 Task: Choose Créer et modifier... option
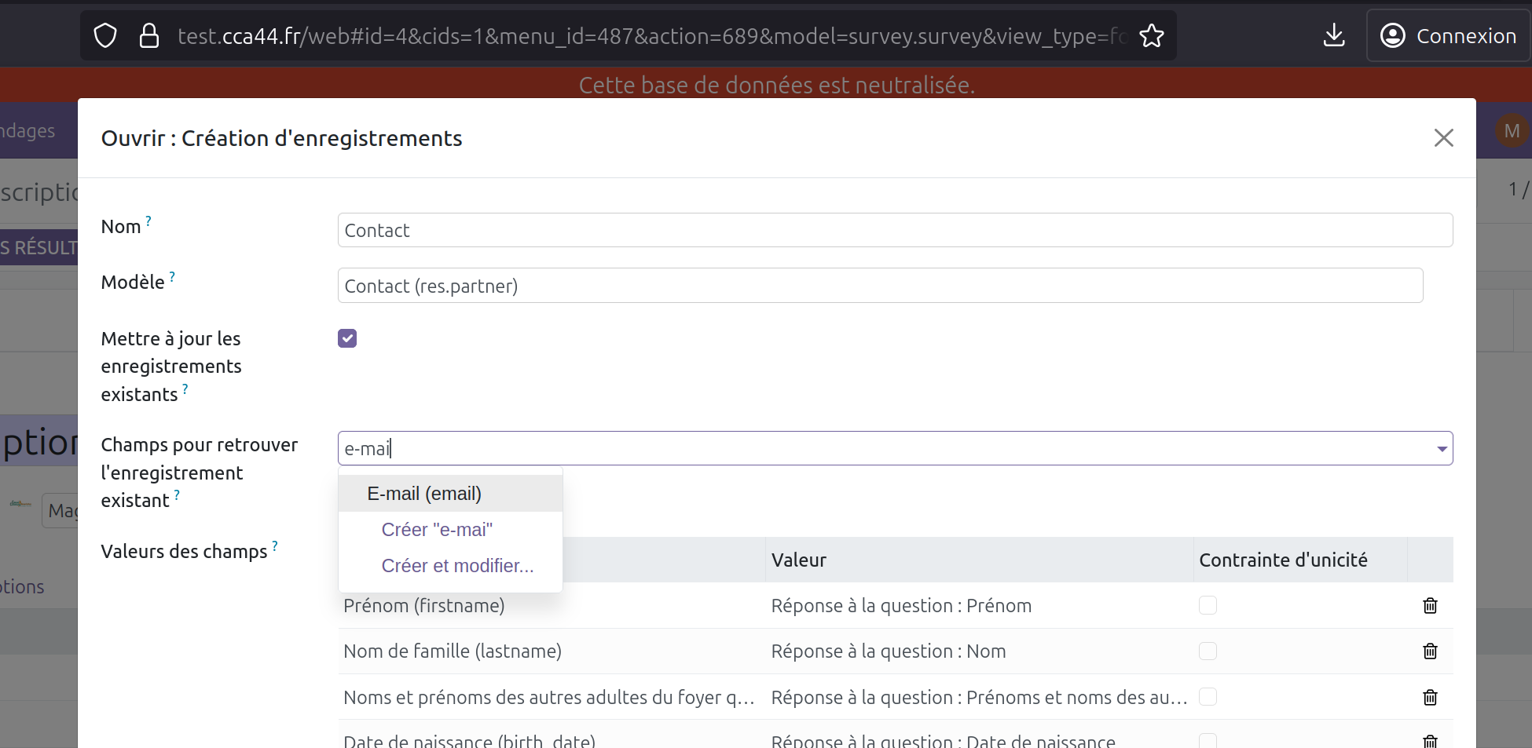tap(457, 566)
